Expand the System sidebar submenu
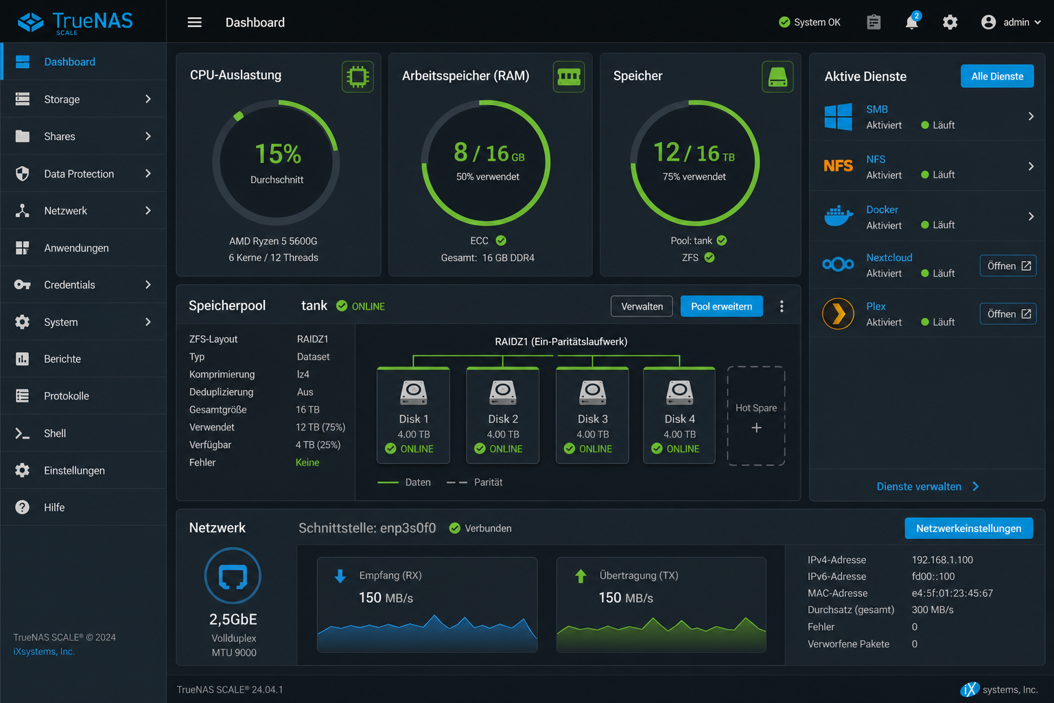 pos(148,322)
